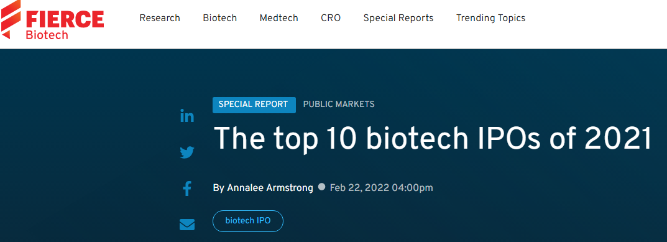
Task: Expand Trending Topics in the navigation
Action: pos(491,18)
